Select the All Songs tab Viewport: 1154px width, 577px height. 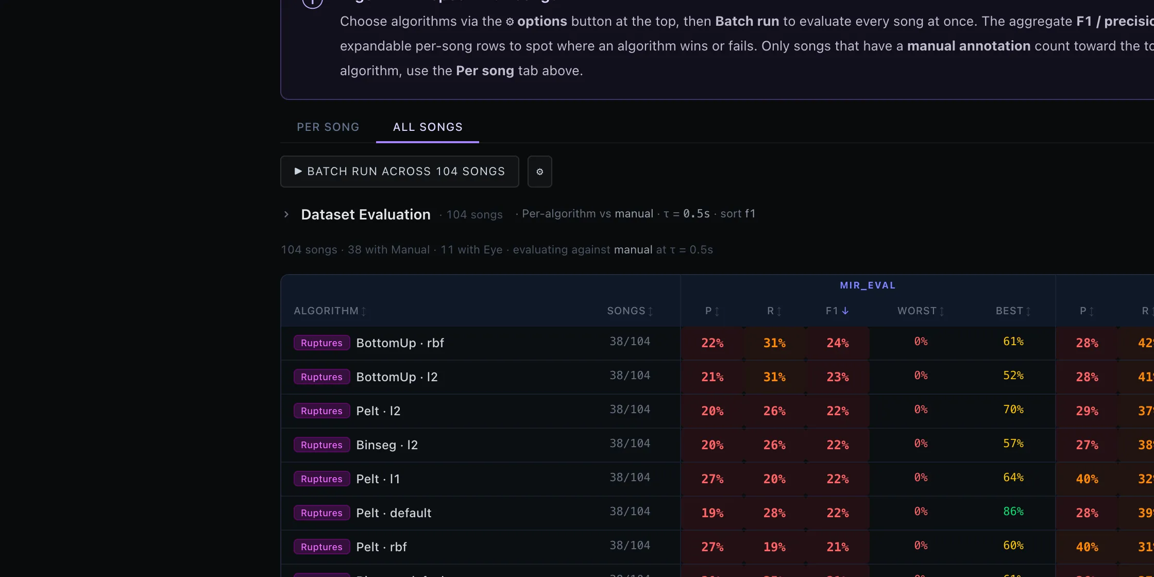pyautogui.click(x=428, y=127)
